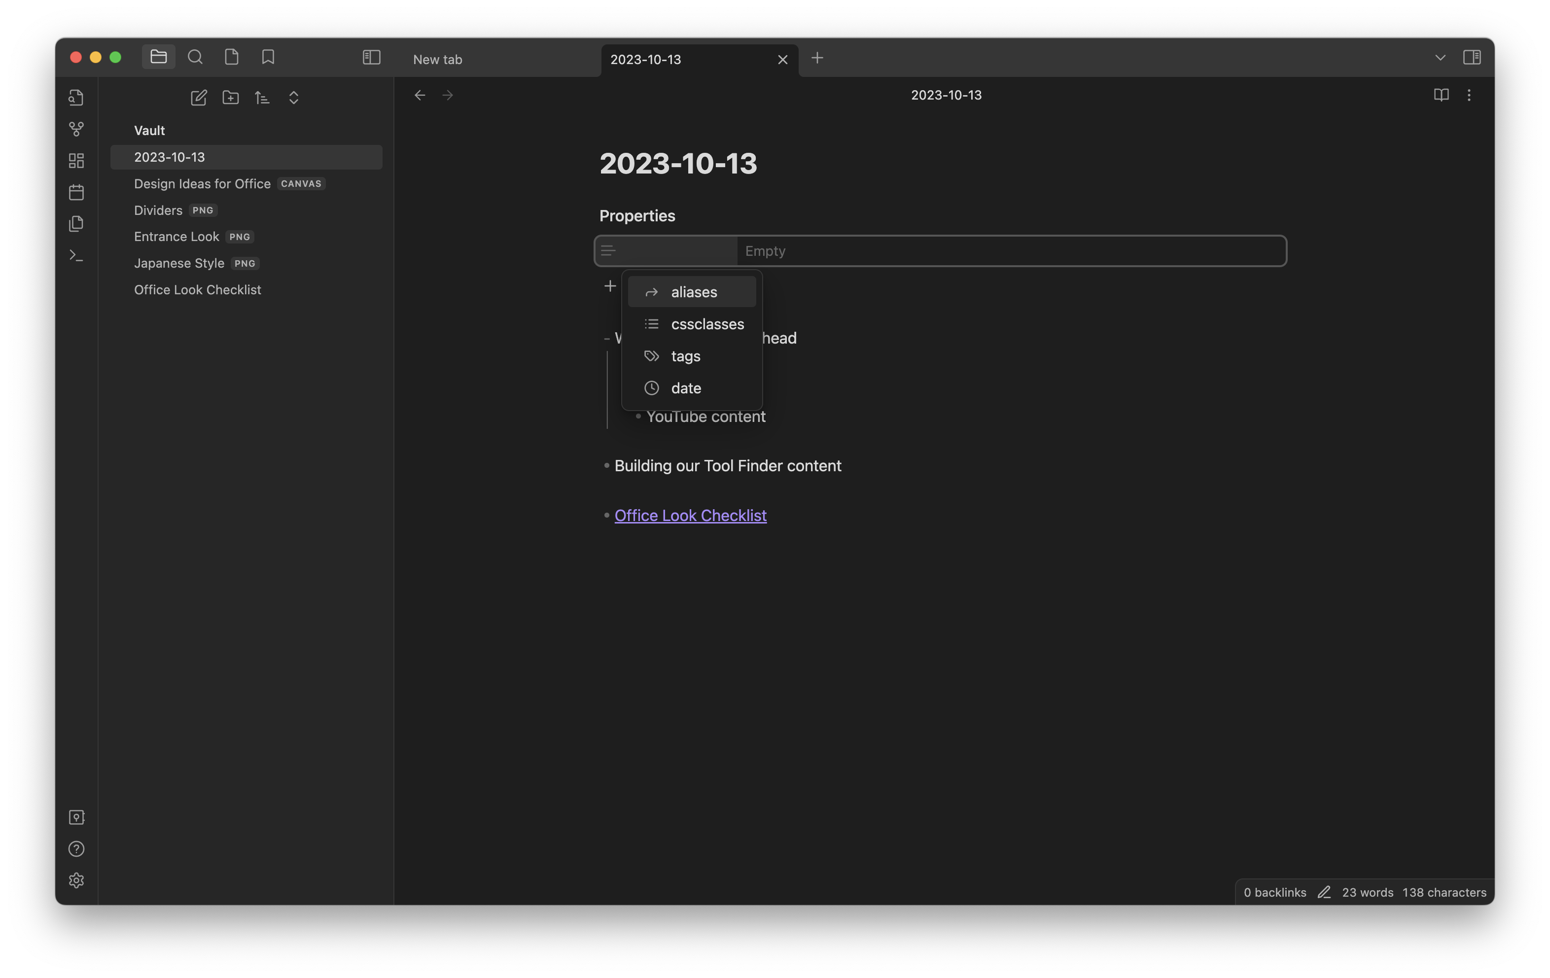Image resolution: width=1550 pixels, height=978 pixels.
Task: Select the tags property suggestion
Action: (686, 356)
